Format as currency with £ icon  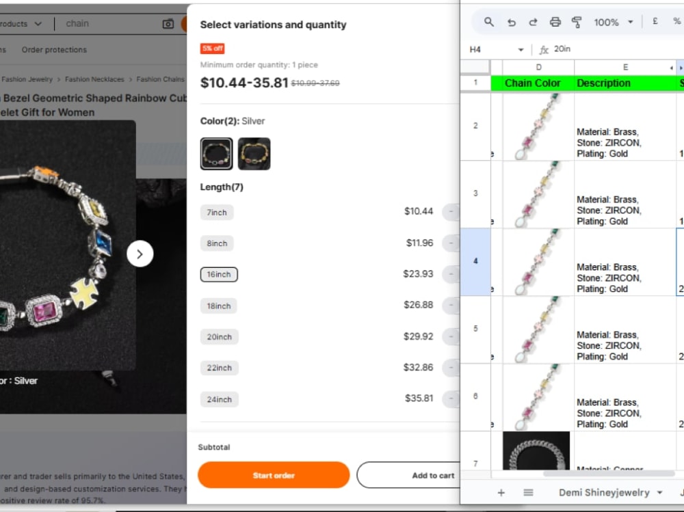tap(655, 21)
